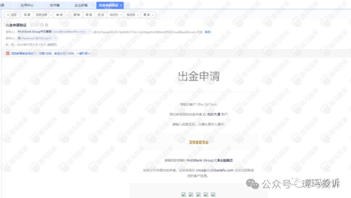Open the 更多 dropdown menu
This screenshot has height=198, width=351.
point(148,15)
